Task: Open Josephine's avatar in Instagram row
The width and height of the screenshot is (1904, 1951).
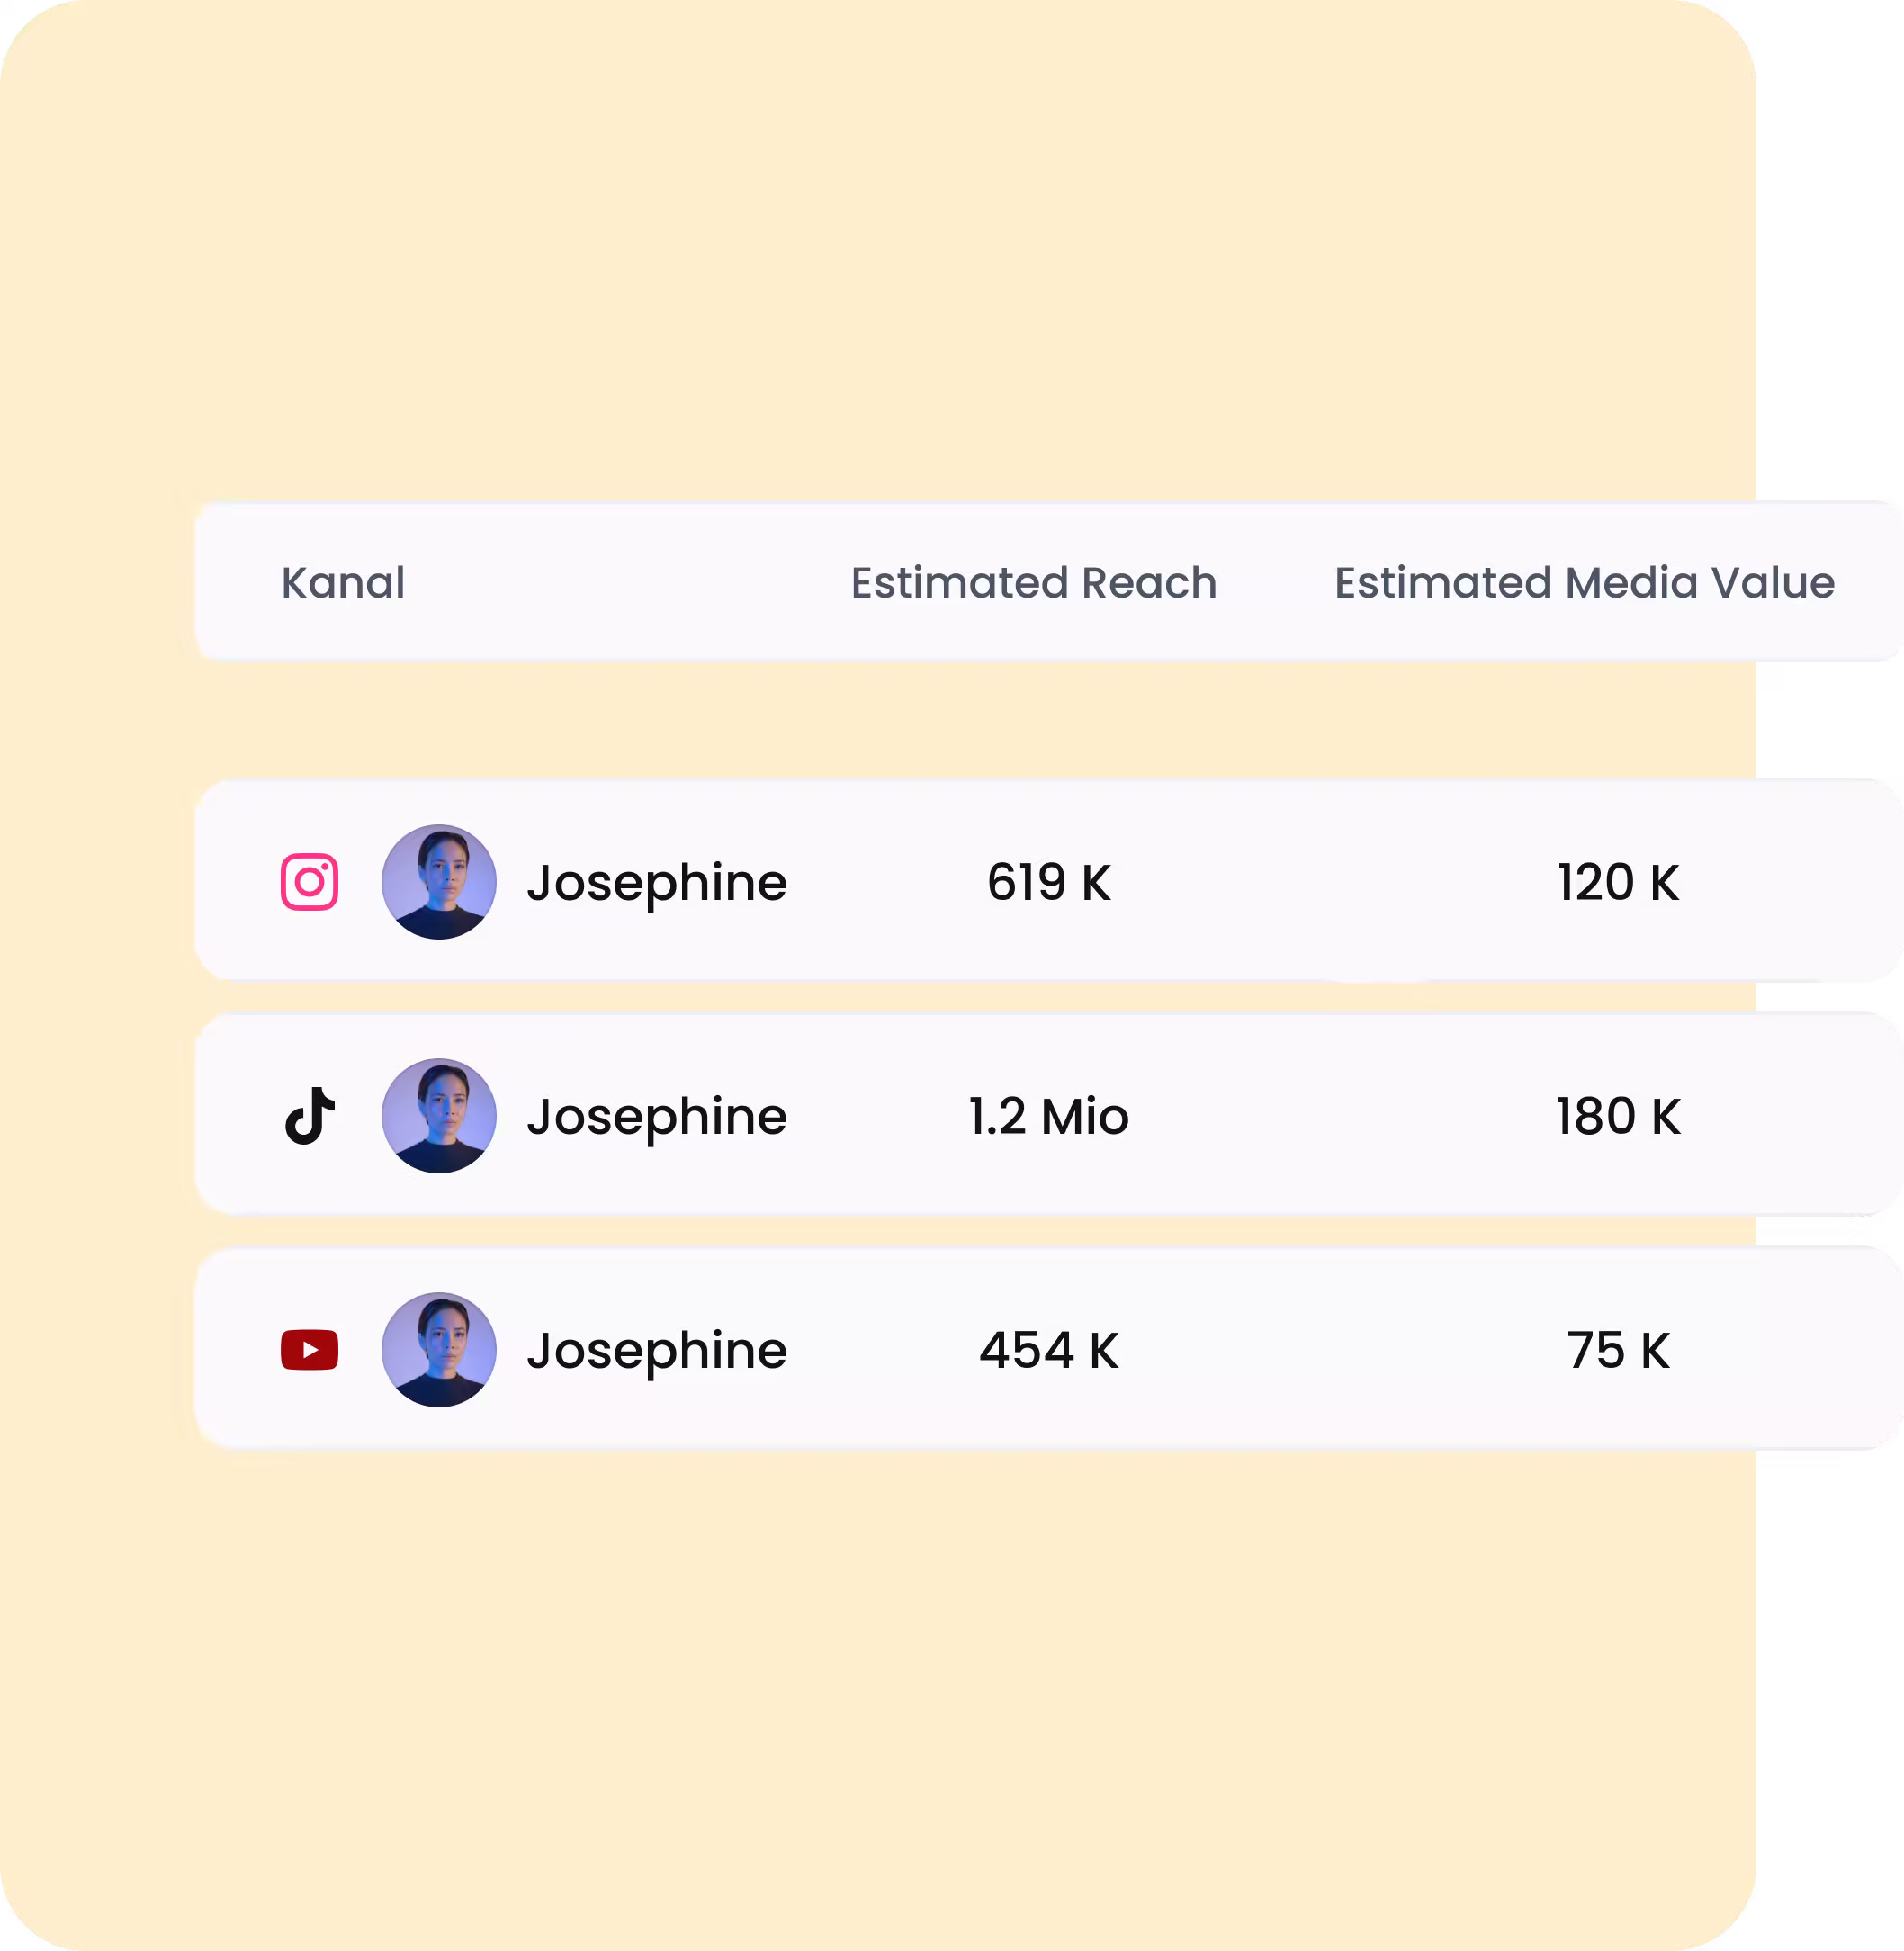Action: [439, 882]
